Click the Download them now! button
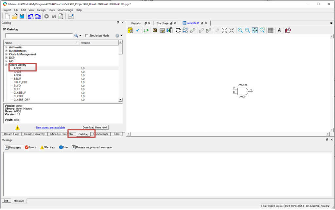Screen dimensions: 335x210 click(95, 127)
